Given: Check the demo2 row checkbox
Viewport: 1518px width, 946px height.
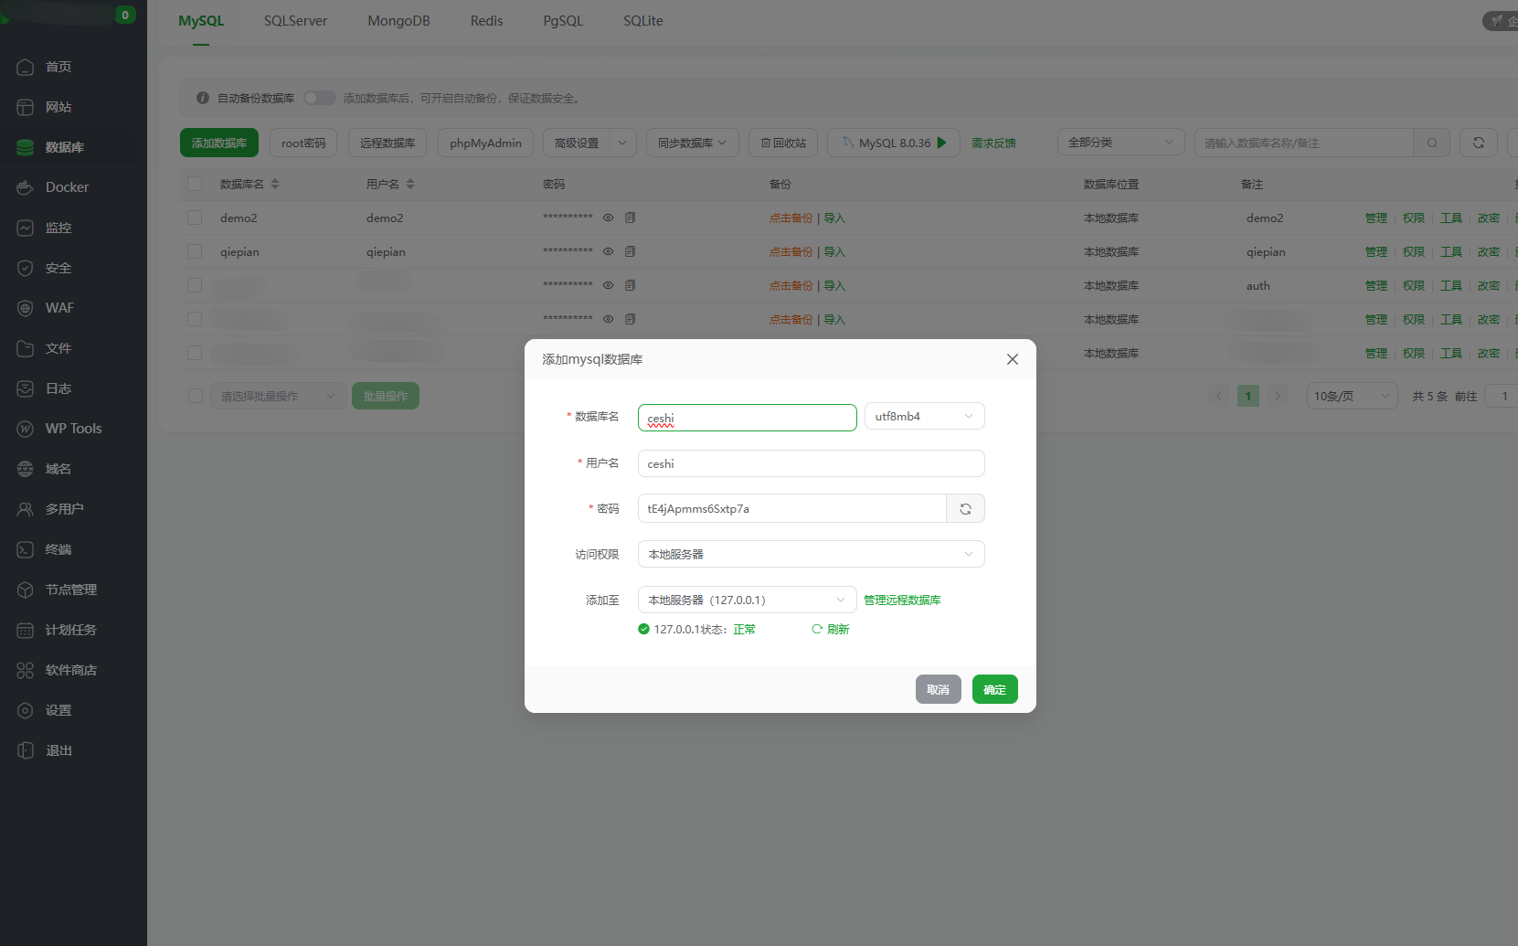Looking at the screenshot, I should pyautogui.click(x=195, y=218).
